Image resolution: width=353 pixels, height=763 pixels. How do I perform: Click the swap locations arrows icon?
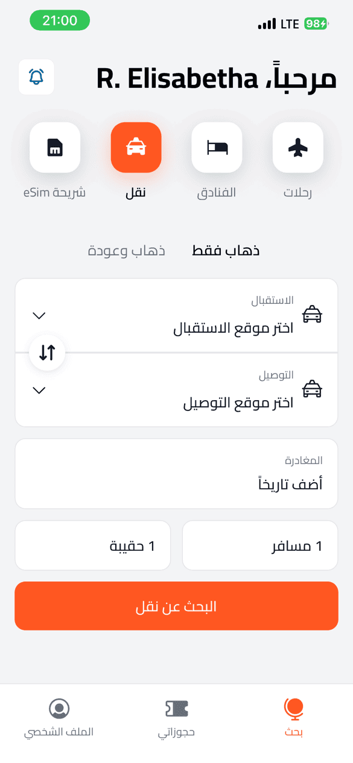click(46, 353)
